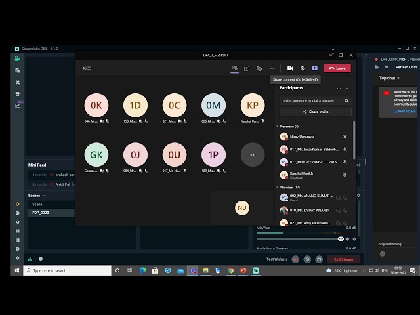Turn on the camera in Teams meeting

[290, 68]
